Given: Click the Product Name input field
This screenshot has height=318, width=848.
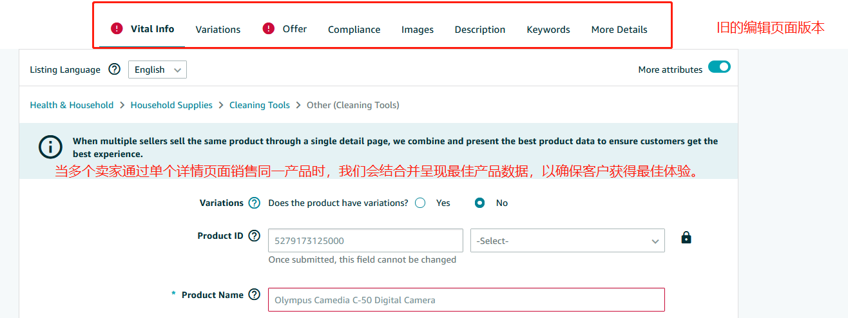Looking at the screenshot, I should pyautogui.click(x=467, y=300).
